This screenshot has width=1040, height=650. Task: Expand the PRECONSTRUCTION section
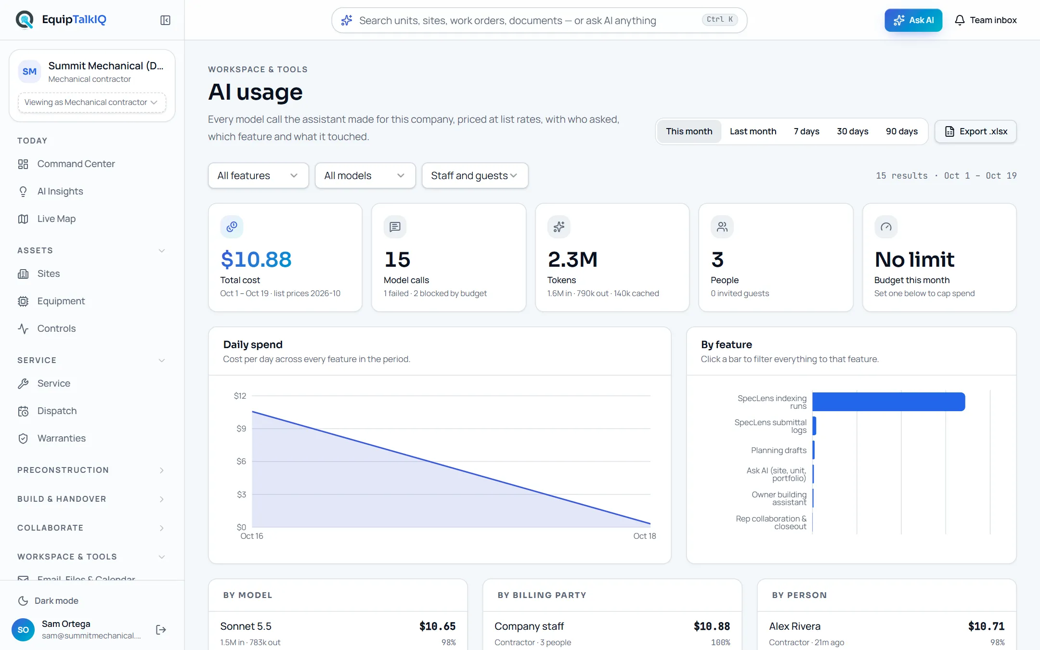pos(91,470)
